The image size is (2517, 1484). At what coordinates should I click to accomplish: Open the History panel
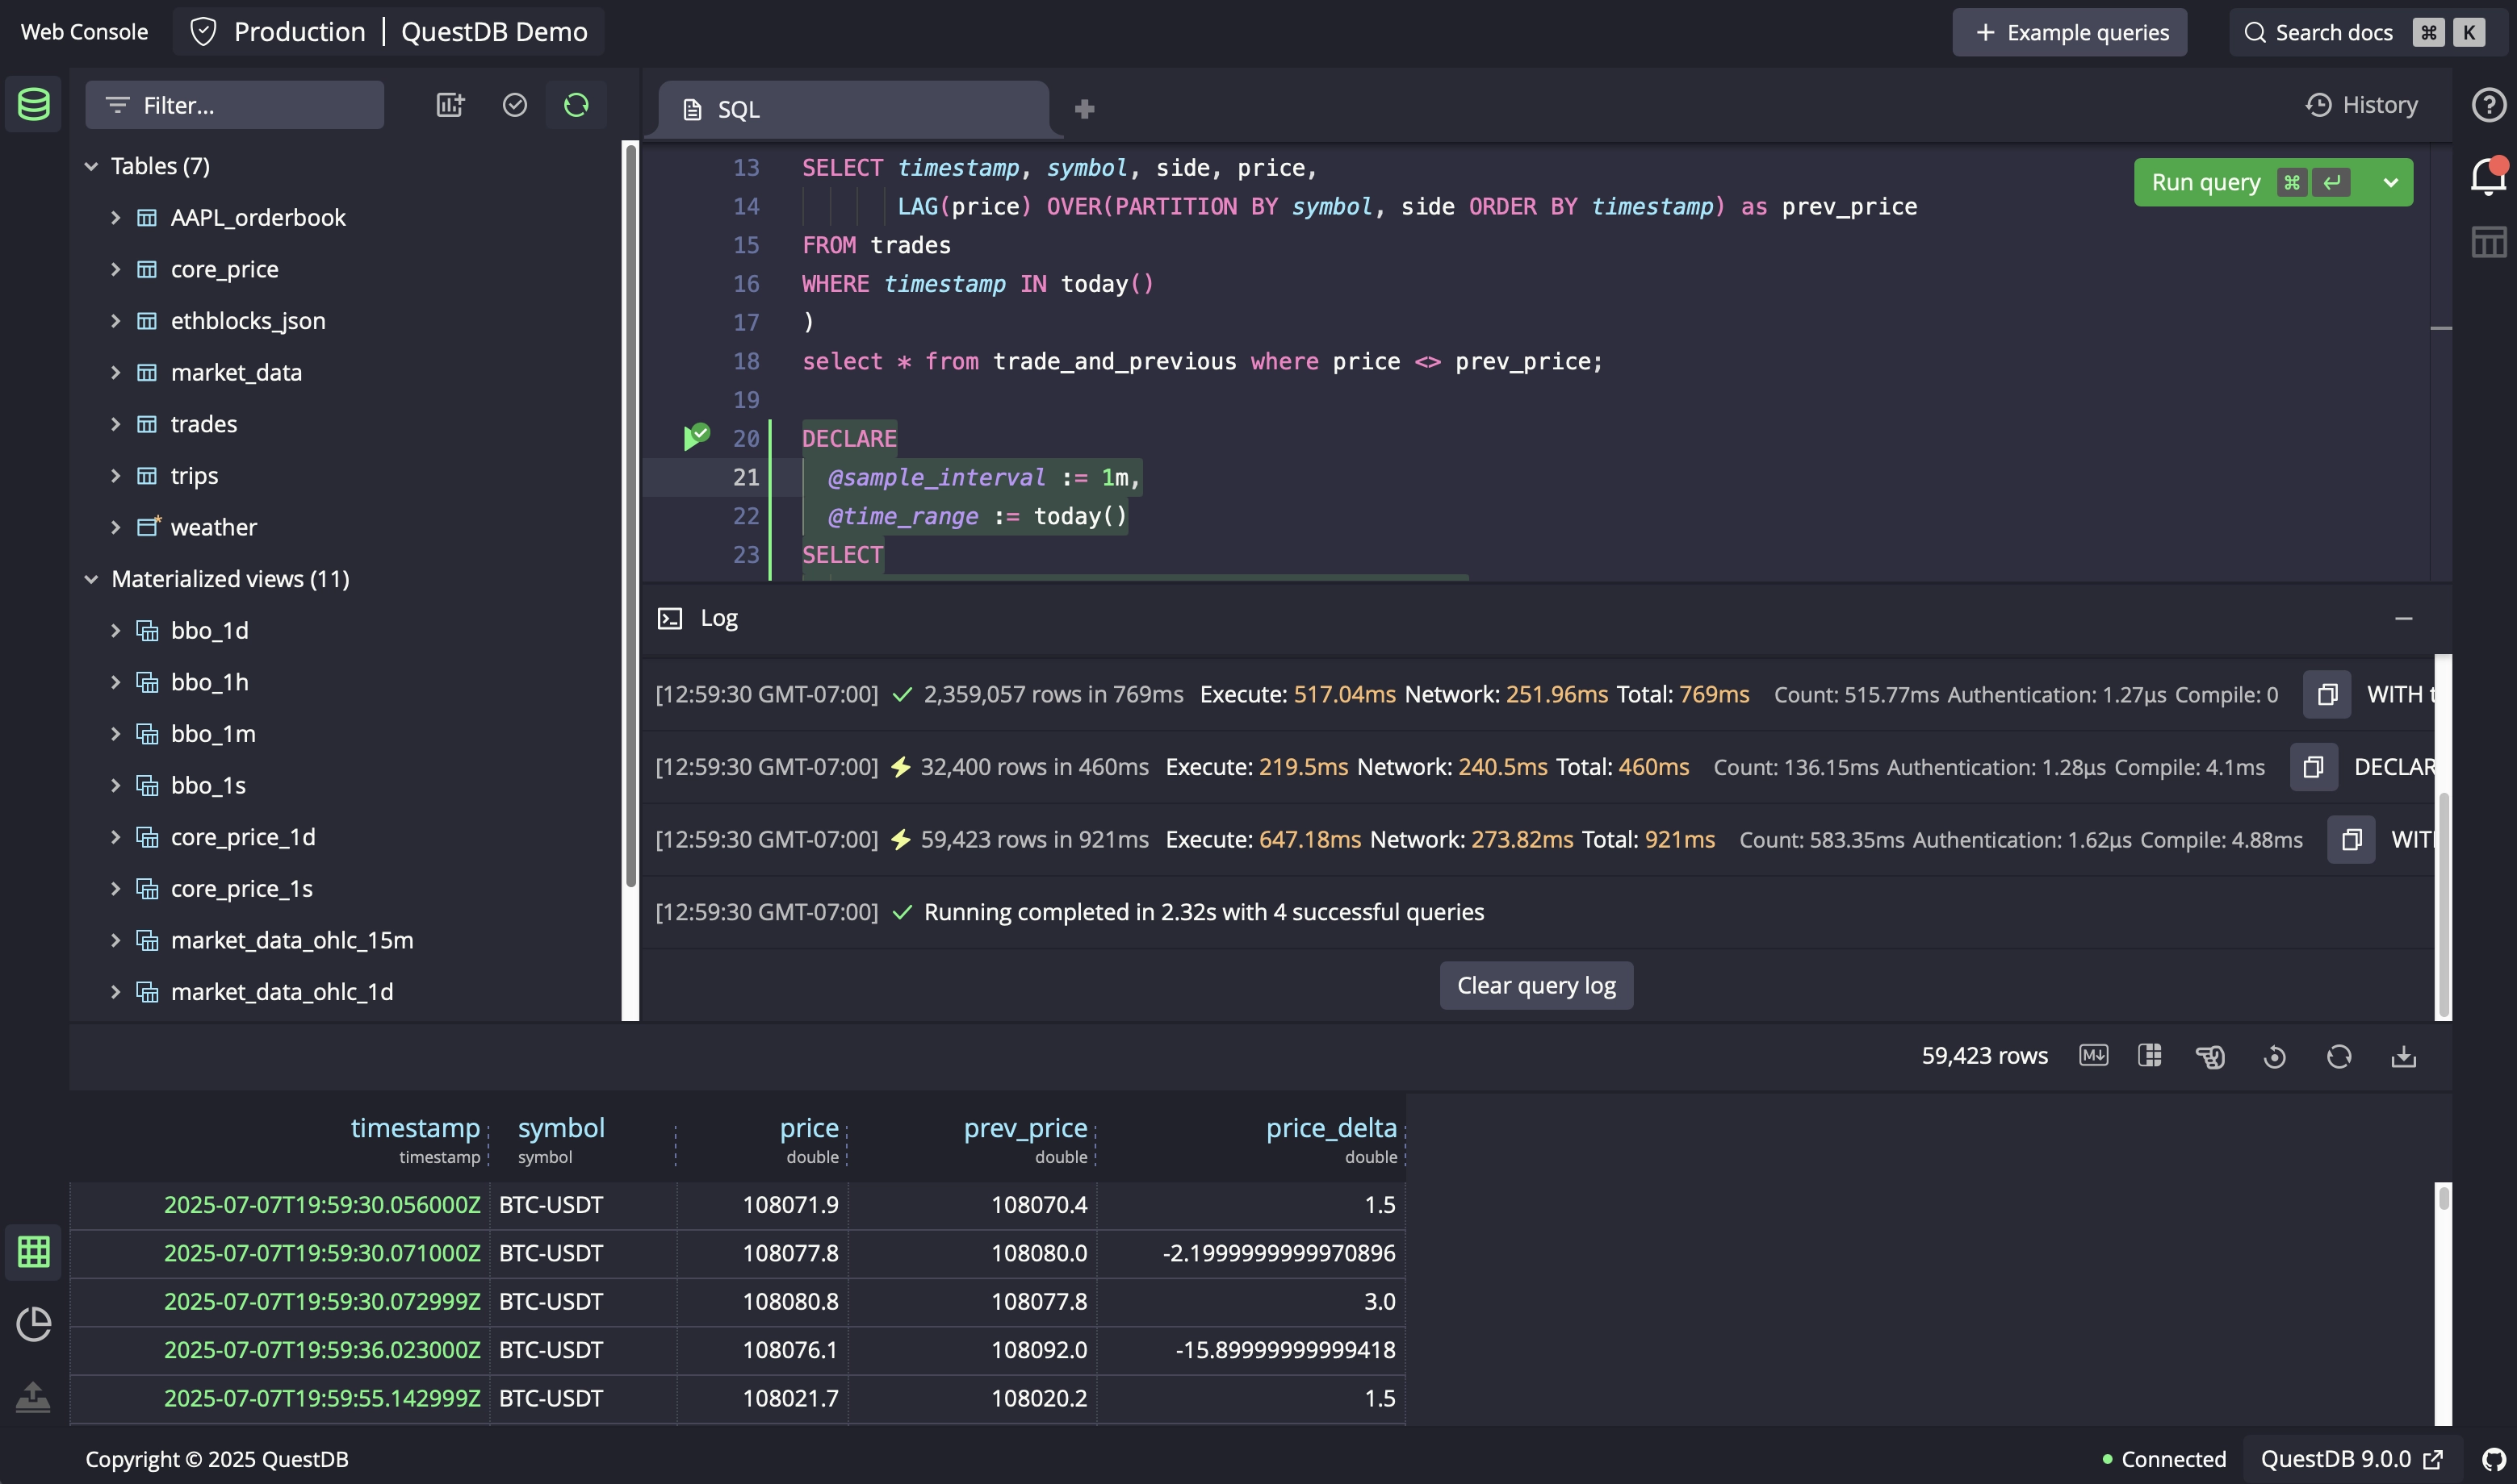point(2361,105)
